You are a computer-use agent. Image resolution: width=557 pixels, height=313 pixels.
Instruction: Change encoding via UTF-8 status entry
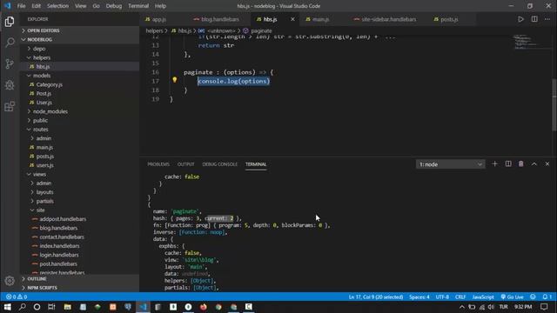[442, 296]
